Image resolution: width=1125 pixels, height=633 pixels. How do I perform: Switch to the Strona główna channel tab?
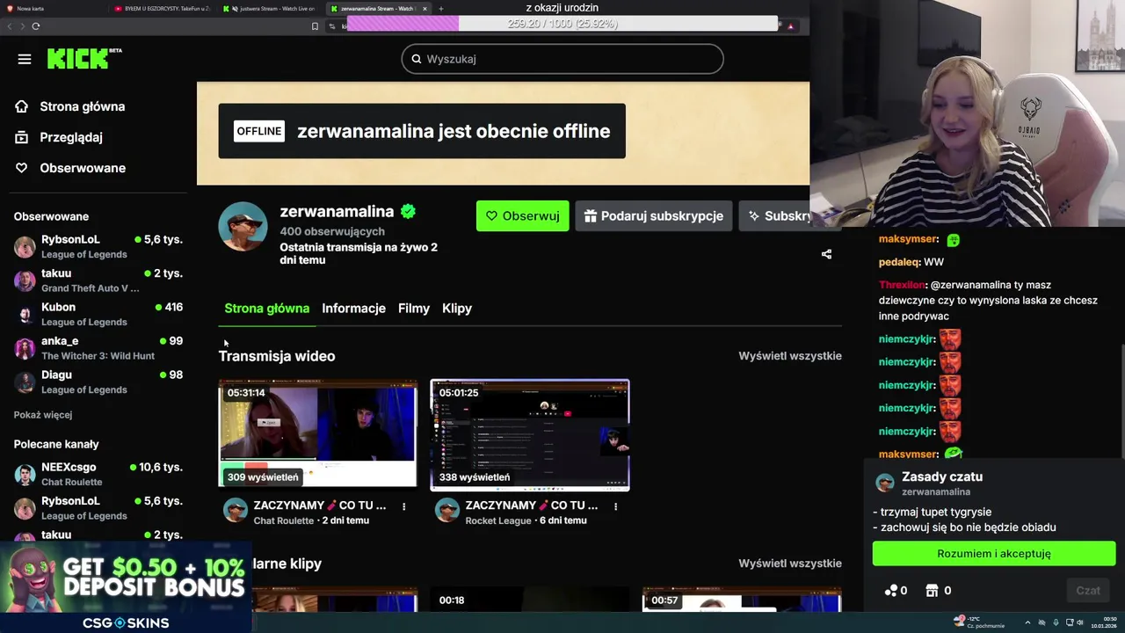[266, 309]
